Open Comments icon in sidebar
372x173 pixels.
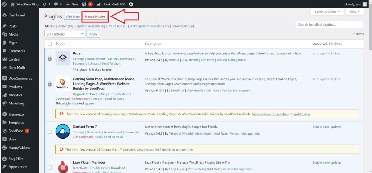(x=4, y=51)
